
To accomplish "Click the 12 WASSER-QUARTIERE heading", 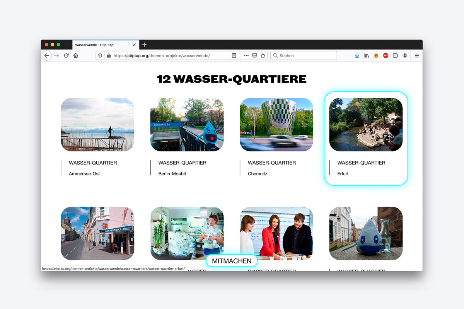I will (232, 79).
